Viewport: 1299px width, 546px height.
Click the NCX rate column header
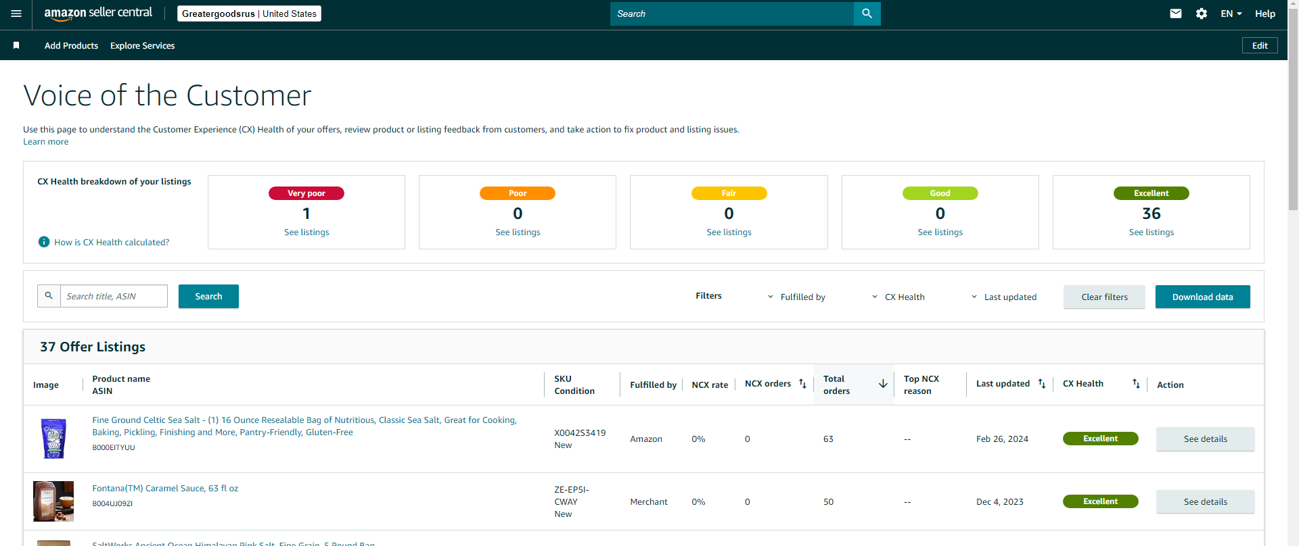tap(710, 384)
